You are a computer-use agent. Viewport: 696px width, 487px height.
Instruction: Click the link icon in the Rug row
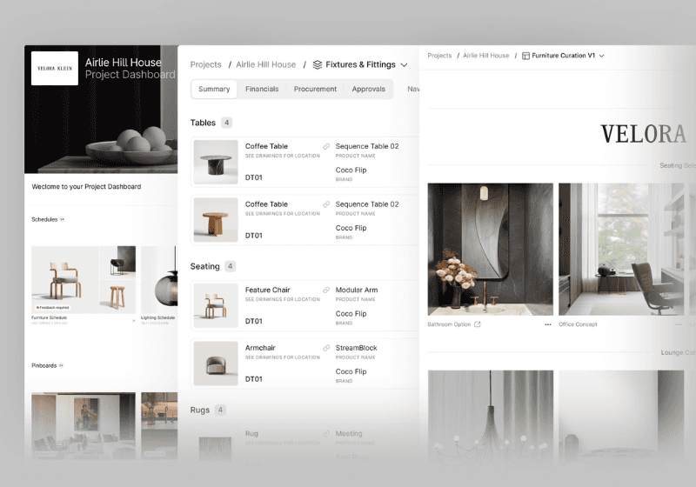pos(326,434)
